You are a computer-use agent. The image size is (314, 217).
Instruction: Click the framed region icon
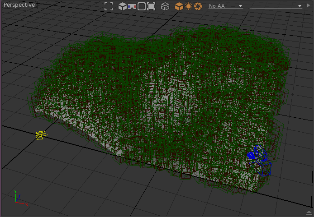click(151, 6)
